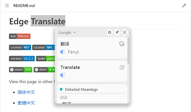
Task: Play pronunciation of Fānyì
Action: pos(62,52)
